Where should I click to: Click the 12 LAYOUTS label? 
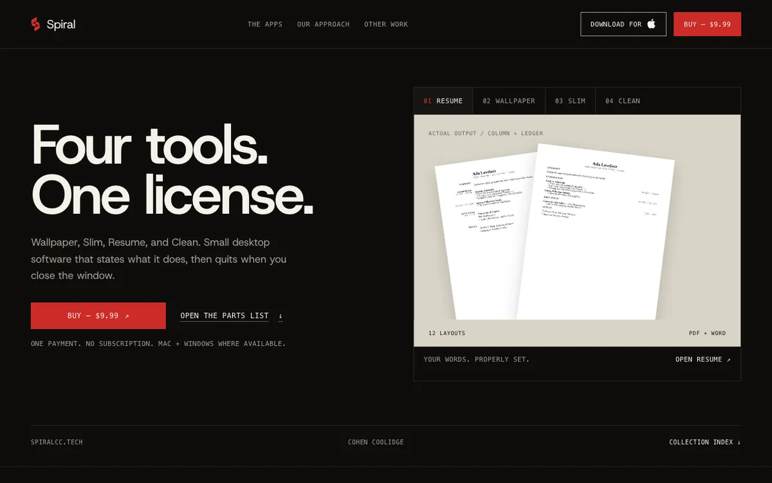click(x=447, y=334)
